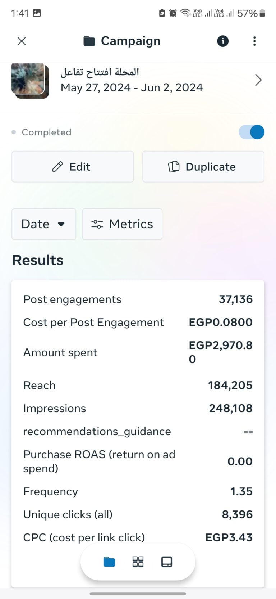Screen dimensions: 276x599
Task: Switch to the ad sets grid tab
Action: tap(138, 562)
